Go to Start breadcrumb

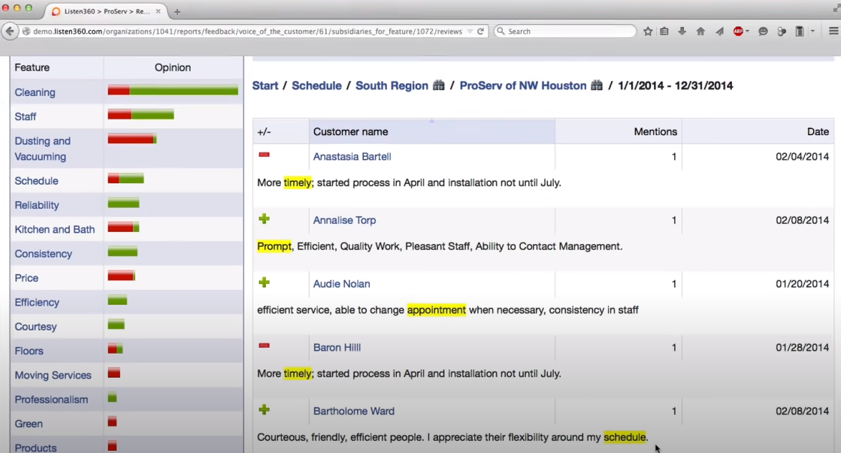tap(265, 86)
